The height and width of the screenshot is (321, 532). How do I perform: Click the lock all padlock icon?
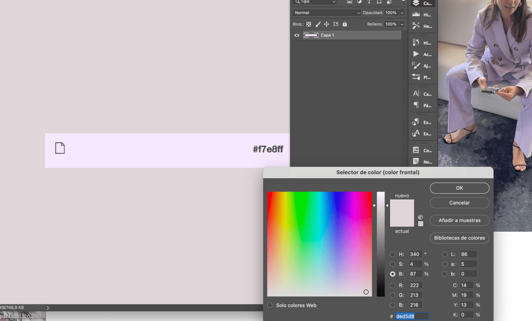coord(344,24)
